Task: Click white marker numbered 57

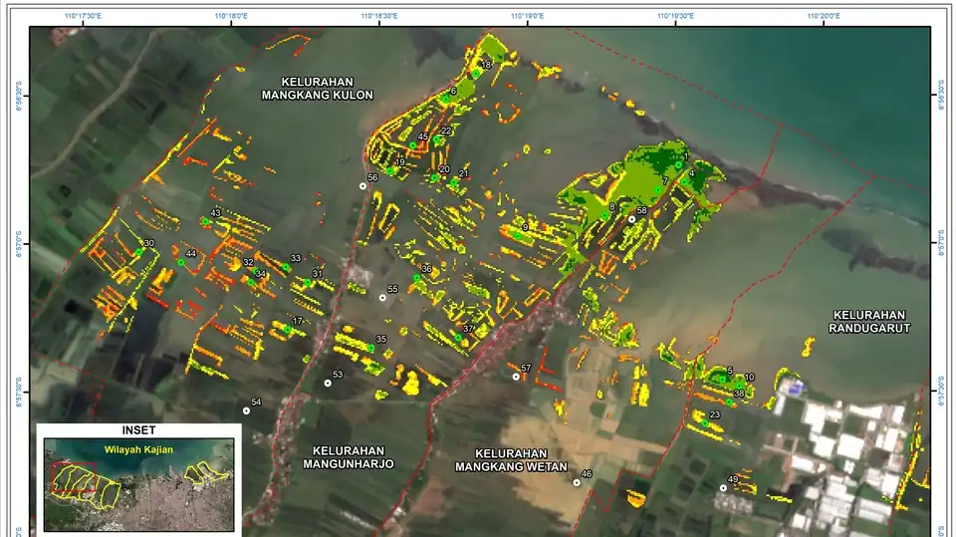Action: tap(516, 377)
